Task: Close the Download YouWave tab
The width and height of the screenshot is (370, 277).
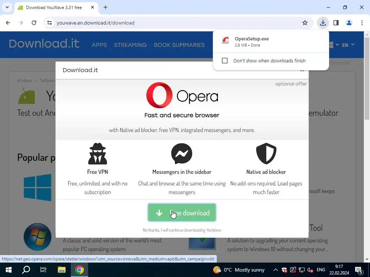Action: coord(92,7)
